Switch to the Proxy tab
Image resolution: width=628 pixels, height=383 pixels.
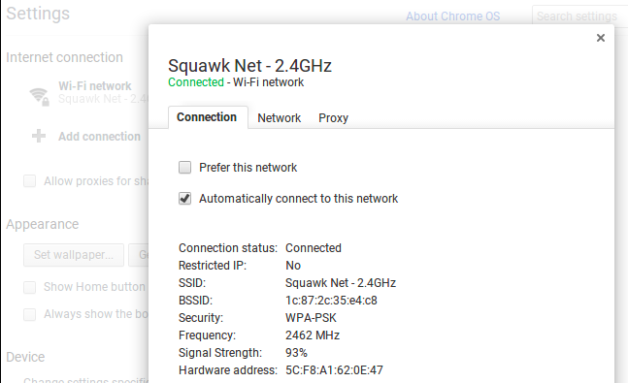point(333,118)
